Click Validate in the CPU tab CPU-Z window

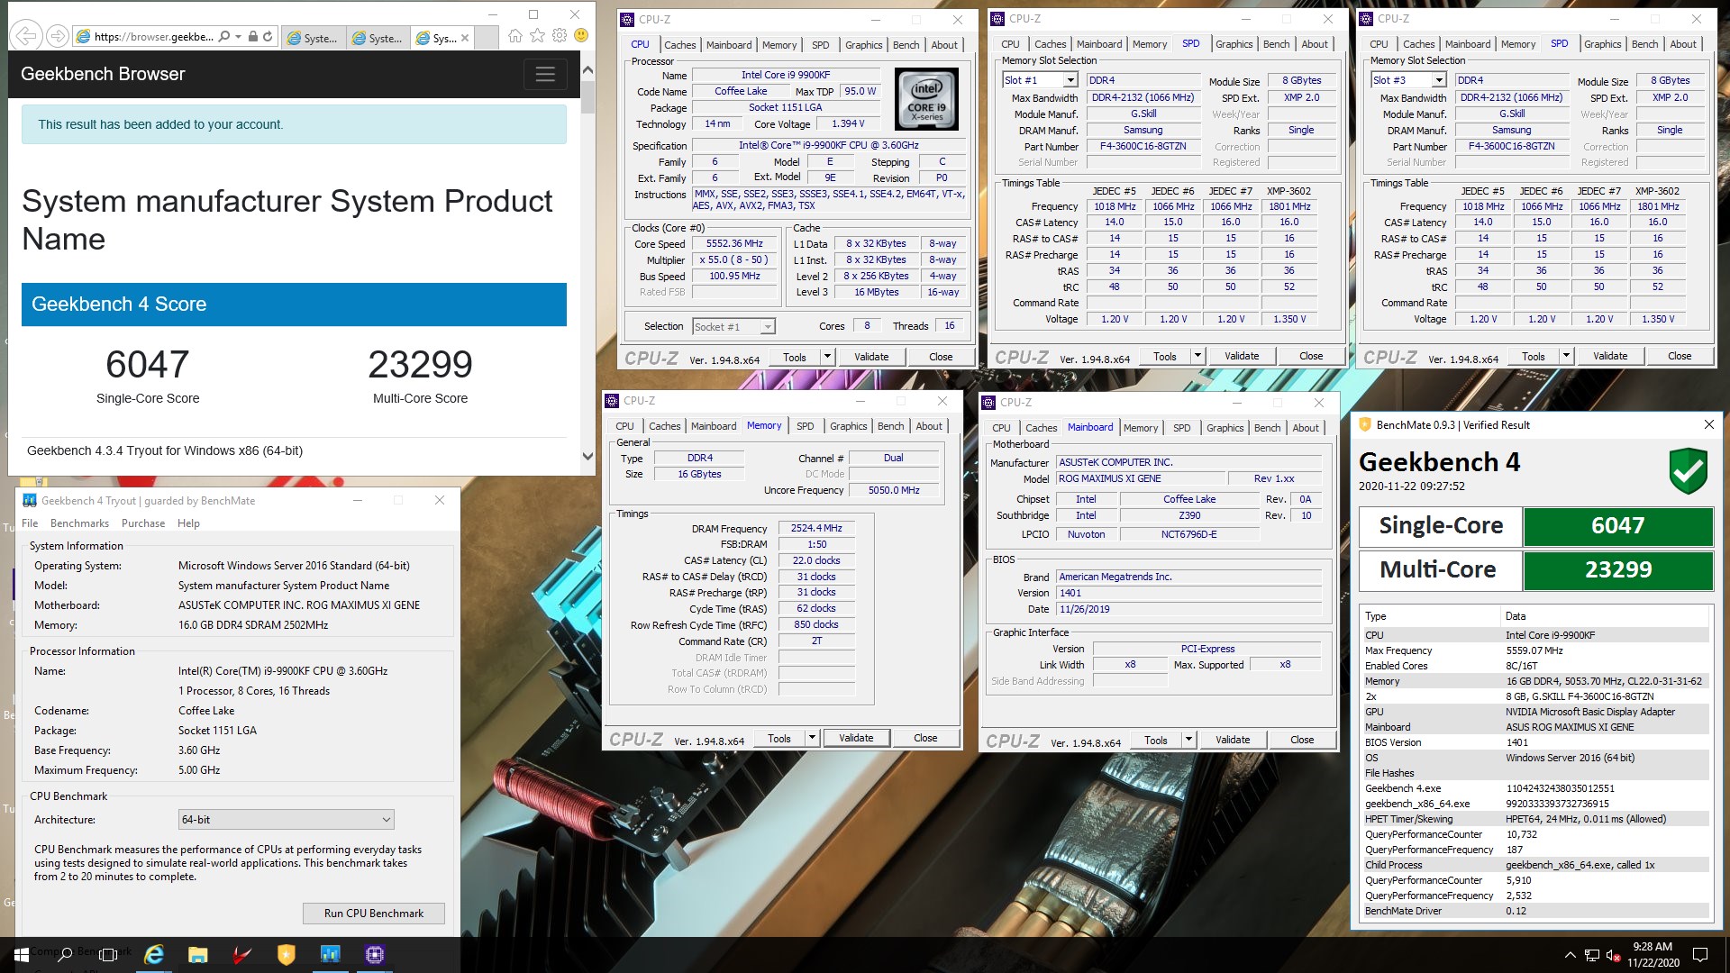(x=871, y=357)
